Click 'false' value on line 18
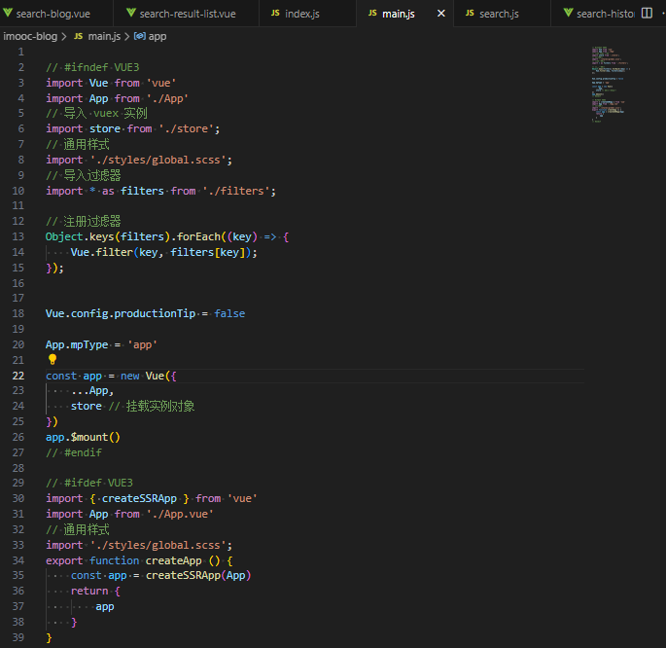Screen dimensions: 666x648 click(229, 313)
